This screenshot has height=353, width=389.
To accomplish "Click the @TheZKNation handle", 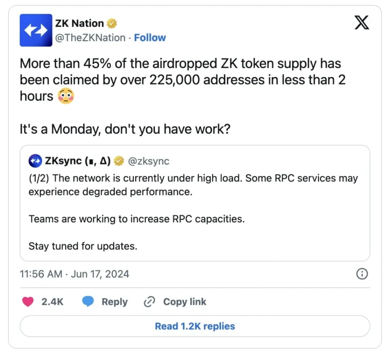I will tap(91, 37).
